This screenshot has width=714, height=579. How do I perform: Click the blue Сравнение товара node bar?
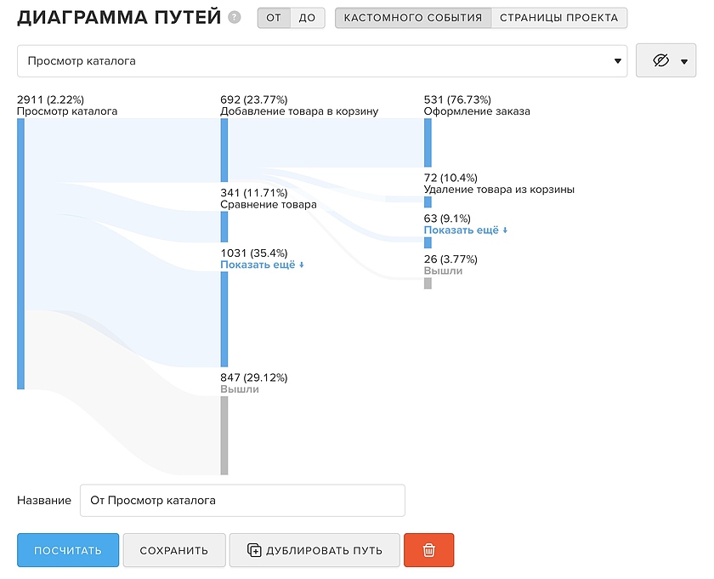pos(224,226)
